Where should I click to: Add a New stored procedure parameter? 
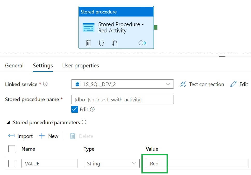click(48, 136)
